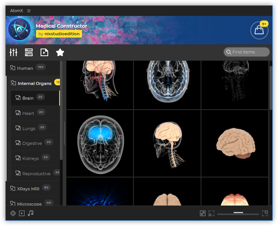Click the search magnifier icon
The width and height of the screenshot is (278, 226).
(229, 52)
